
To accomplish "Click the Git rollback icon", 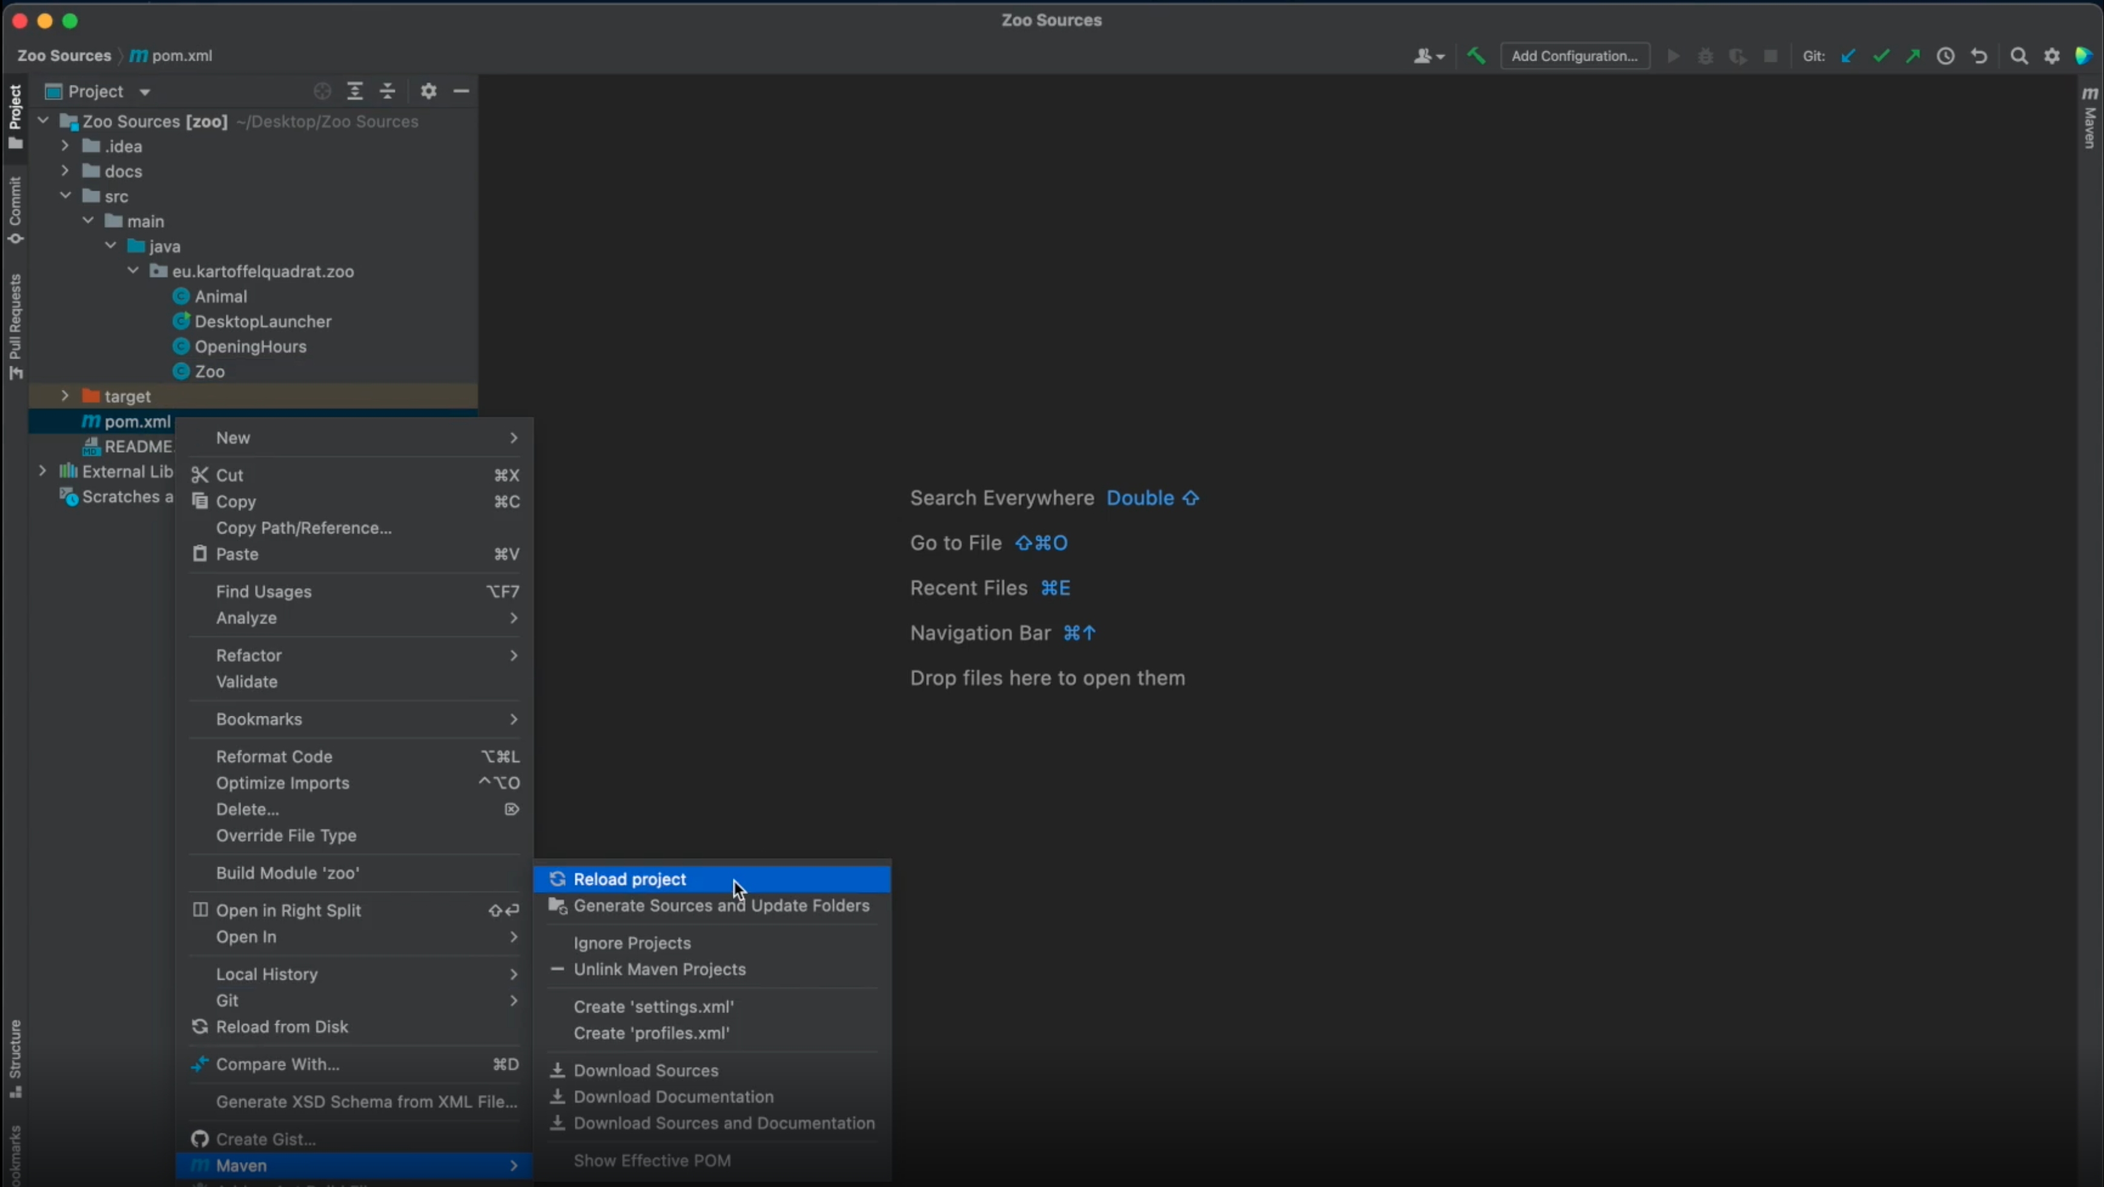I will [x=1979, y=56].
